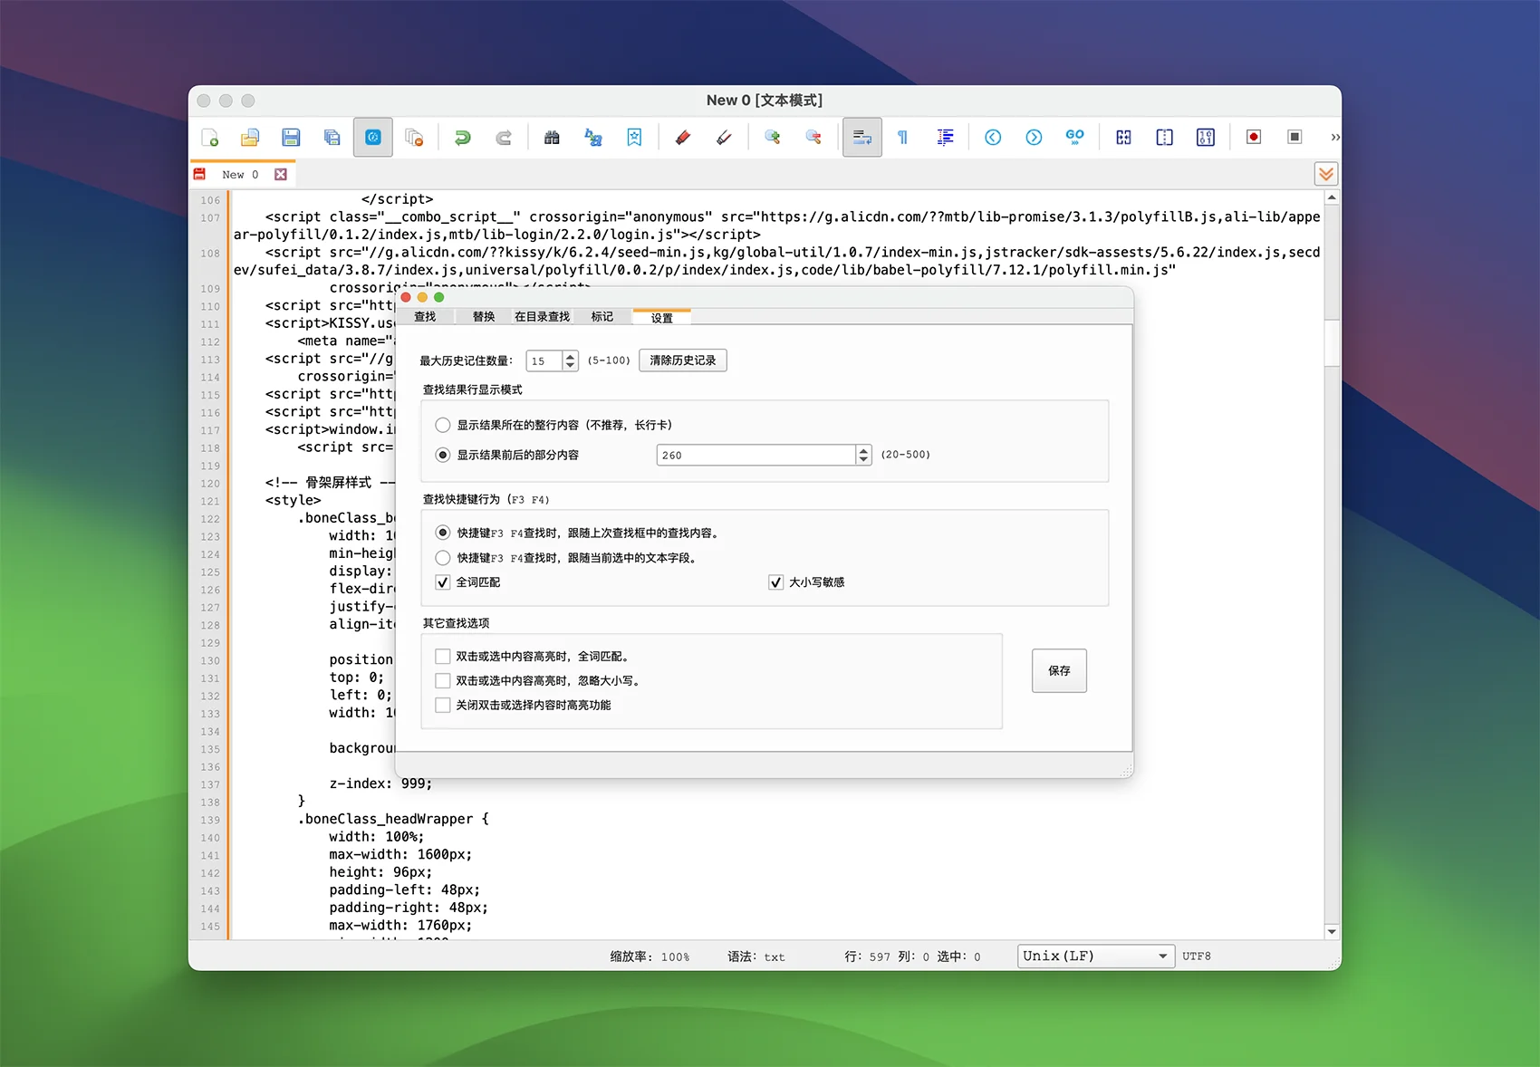Image resolution: width=1540 pixels, height=1067 pixels.
Task: Go to previous position arrow icon
Action: [x=993, y=138]
